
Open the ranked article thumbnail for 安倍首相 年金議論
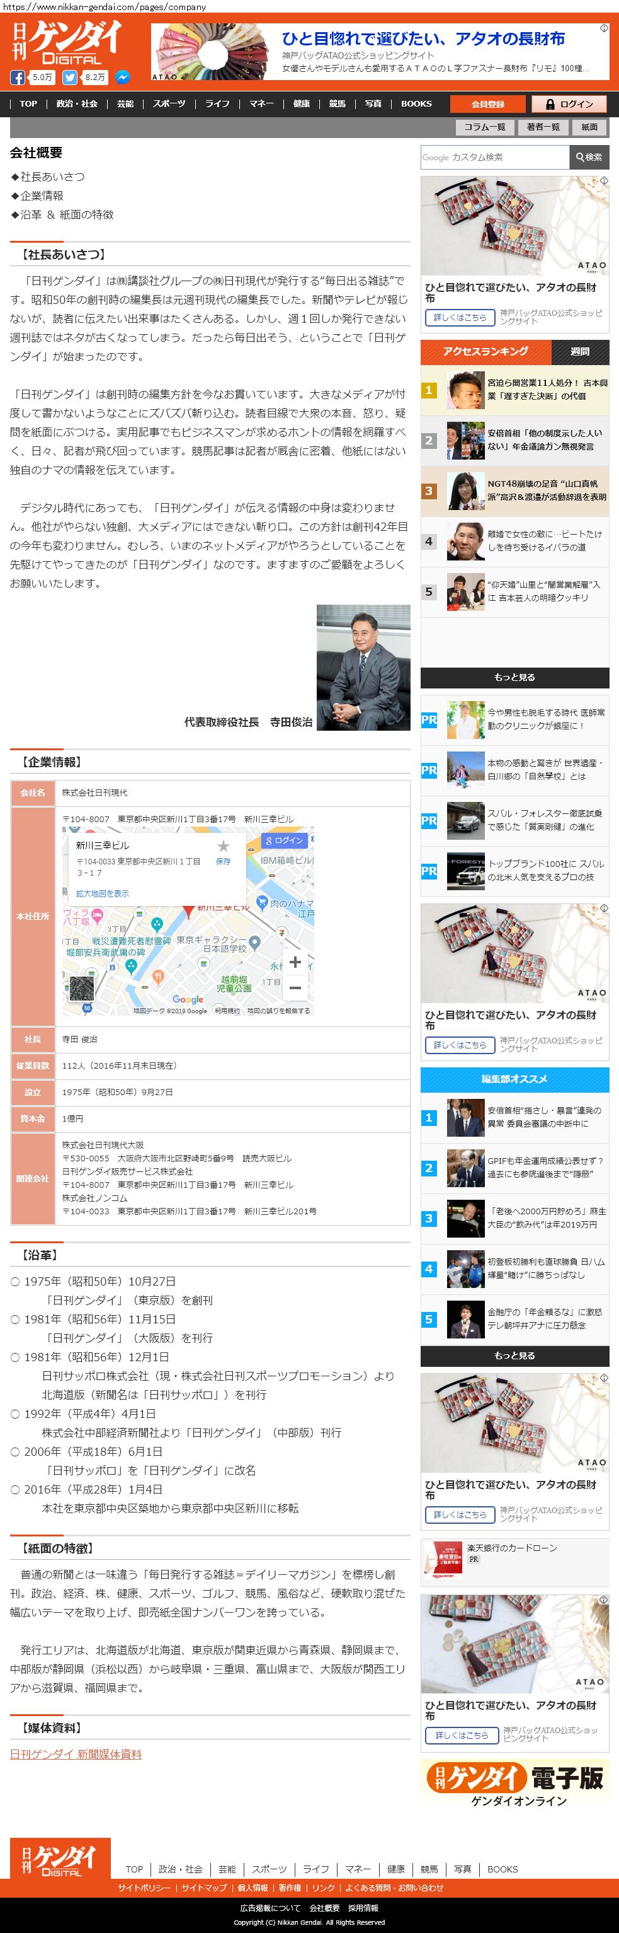[465, 441]
